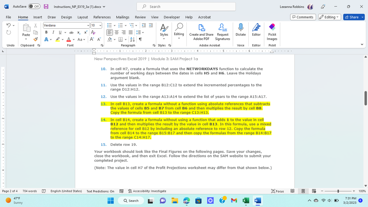This screenshot has height=207, width=368.
Task: Copy selection to clipboard
Action: coord(35,32)
